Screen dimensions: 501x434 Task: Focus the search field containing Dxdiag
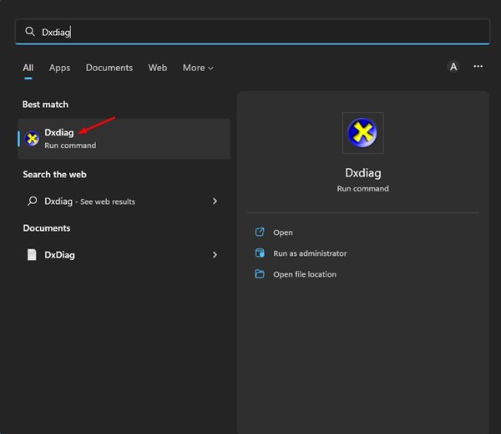click(250, 32)
